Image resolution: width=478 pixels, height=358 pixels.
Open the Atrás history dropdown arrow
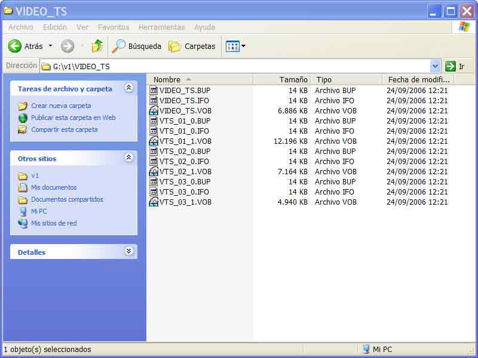[51, 47]
